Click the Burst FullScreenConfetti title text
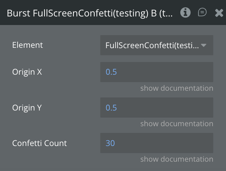226x171 pixels. 90,13
